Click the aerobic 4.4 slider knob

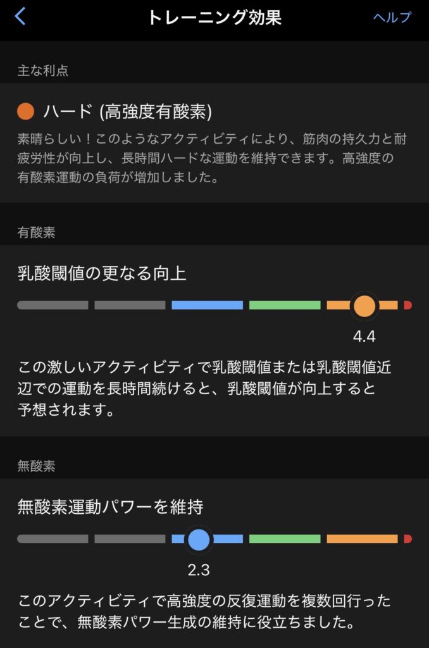pos(364,306)
